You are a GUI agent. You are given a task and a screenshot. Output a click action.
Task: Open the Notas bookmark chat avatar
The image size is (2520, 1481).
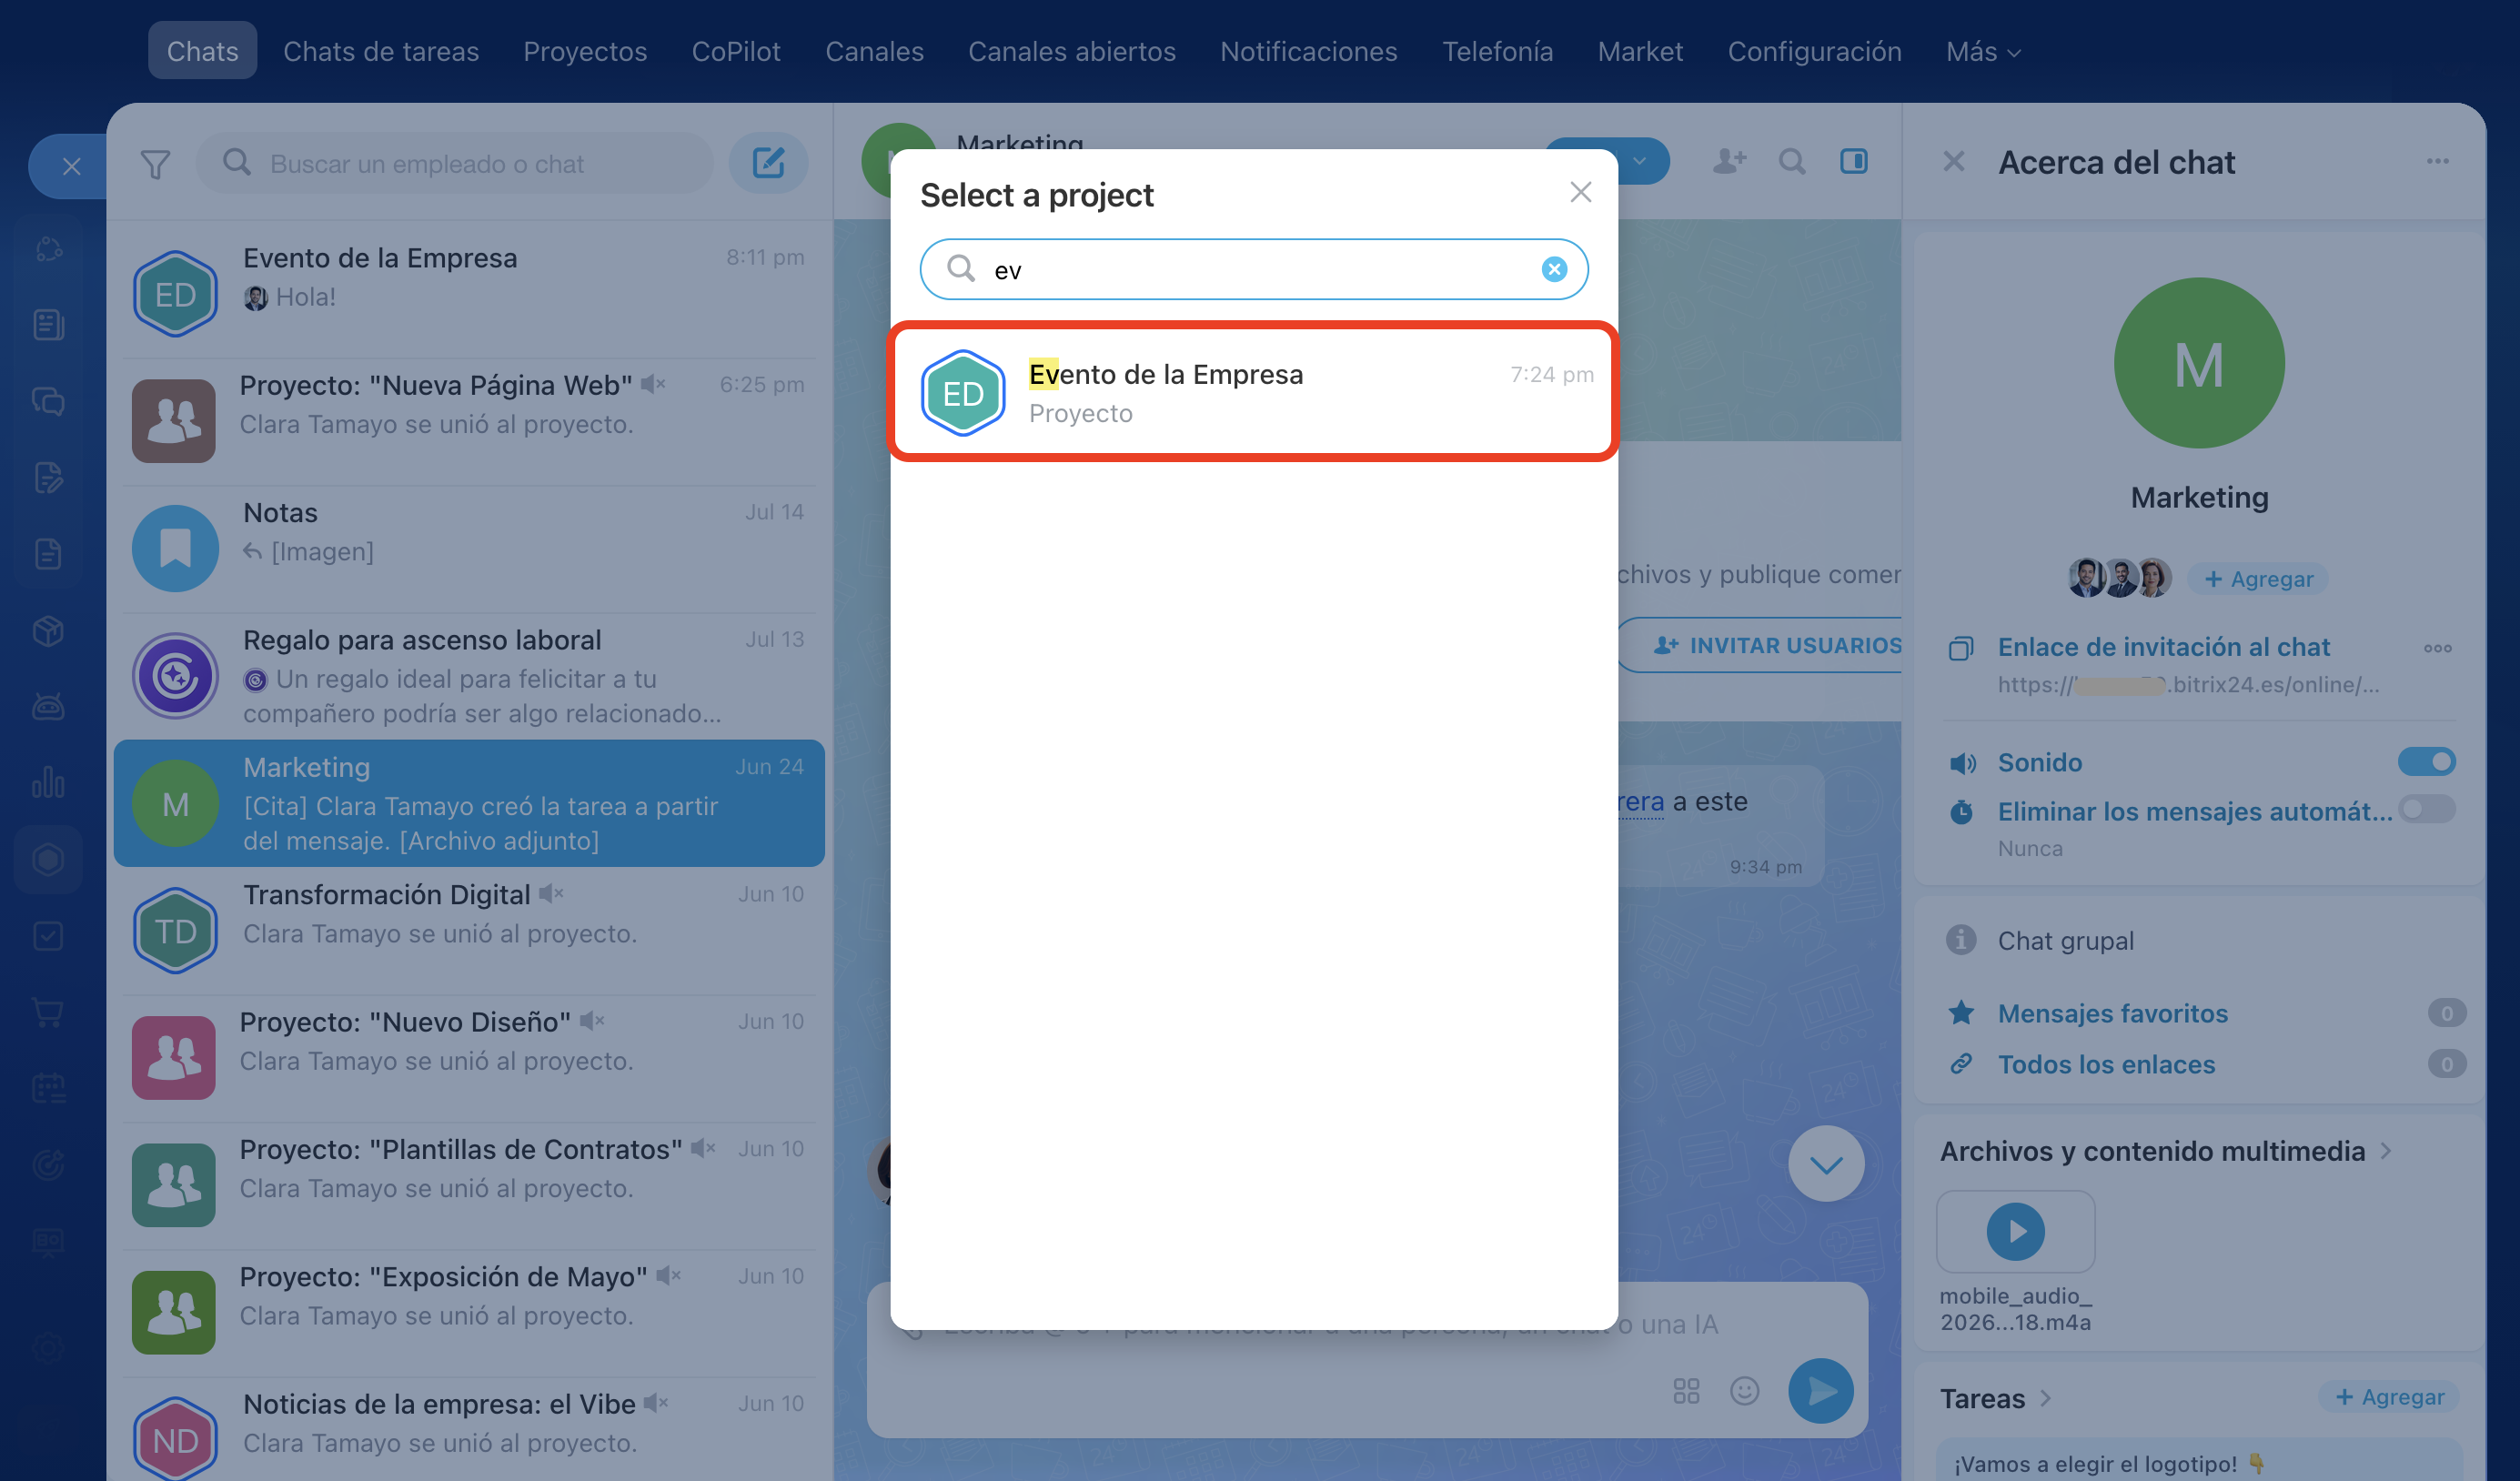[x=175, y=548]
